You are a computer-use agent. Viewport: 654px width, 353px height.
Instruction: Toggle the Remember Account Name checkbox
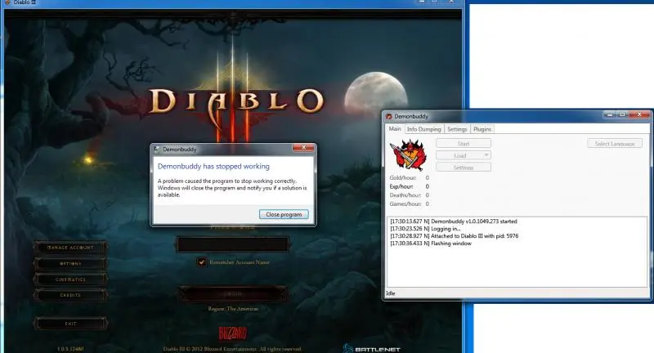coord(201,262)
